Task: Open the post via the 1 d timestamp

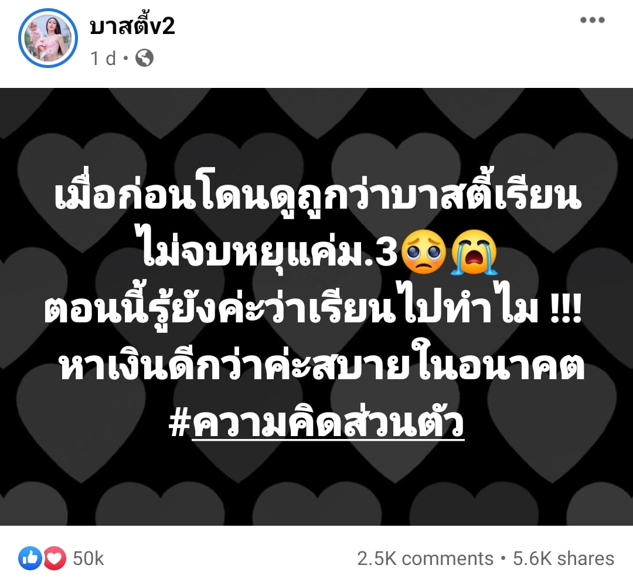Action: click(x=104, y=59)
